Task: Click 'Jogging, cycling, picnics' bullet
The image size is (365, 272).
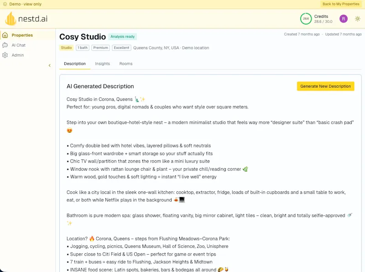Action: [x=147, y=246]
